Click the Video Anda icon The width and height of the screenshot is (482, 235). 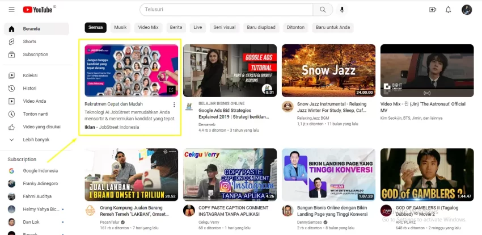(x=12, y=101)
